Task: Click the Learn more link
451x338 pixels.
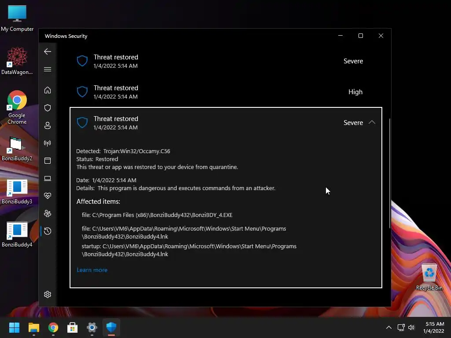Action: (92, 270)
